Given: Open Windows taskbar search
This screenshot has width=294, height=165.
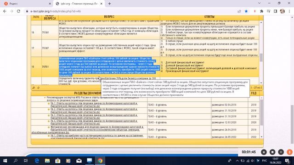Looking at the screenshot, I should 16,161.
